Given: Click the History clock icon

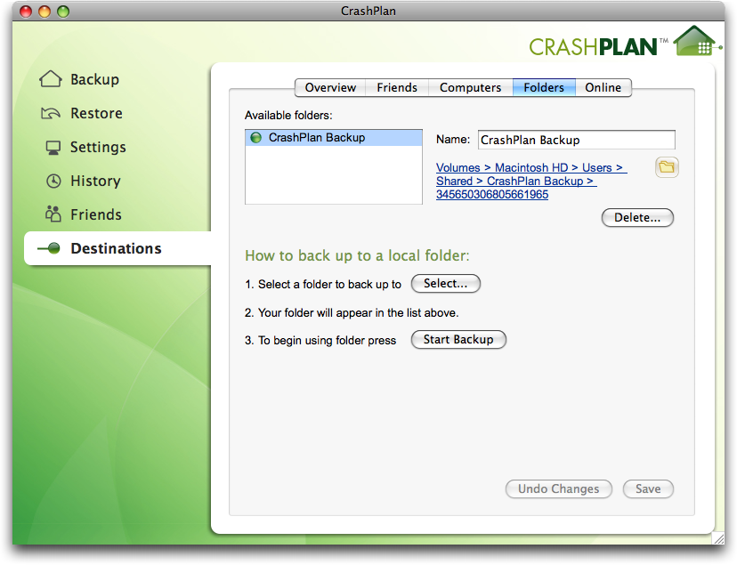Looking at the screenshot, I should pyautogui.click(x=53, y=181).
